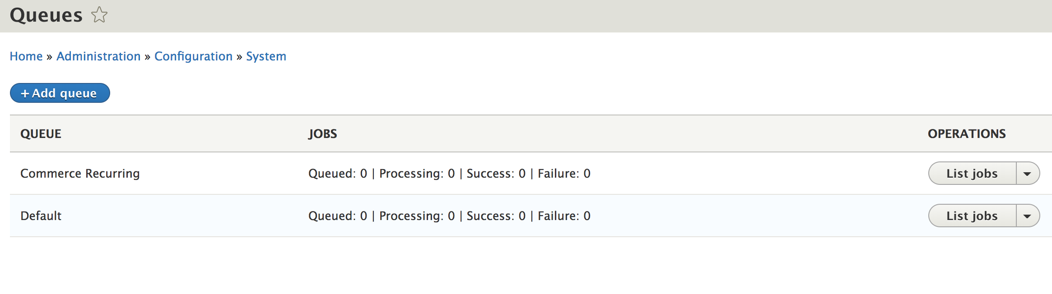Click the Default queue table row
The image size is (1052, 294).
[497, 216]
